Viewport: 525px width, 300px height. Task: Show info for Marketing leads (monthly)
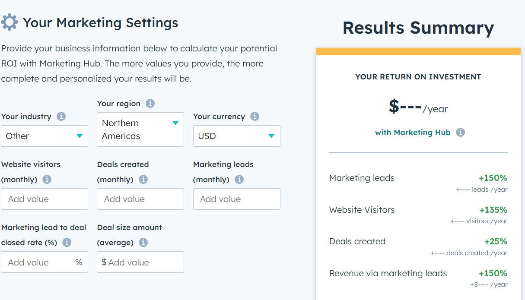pos(239,180)
